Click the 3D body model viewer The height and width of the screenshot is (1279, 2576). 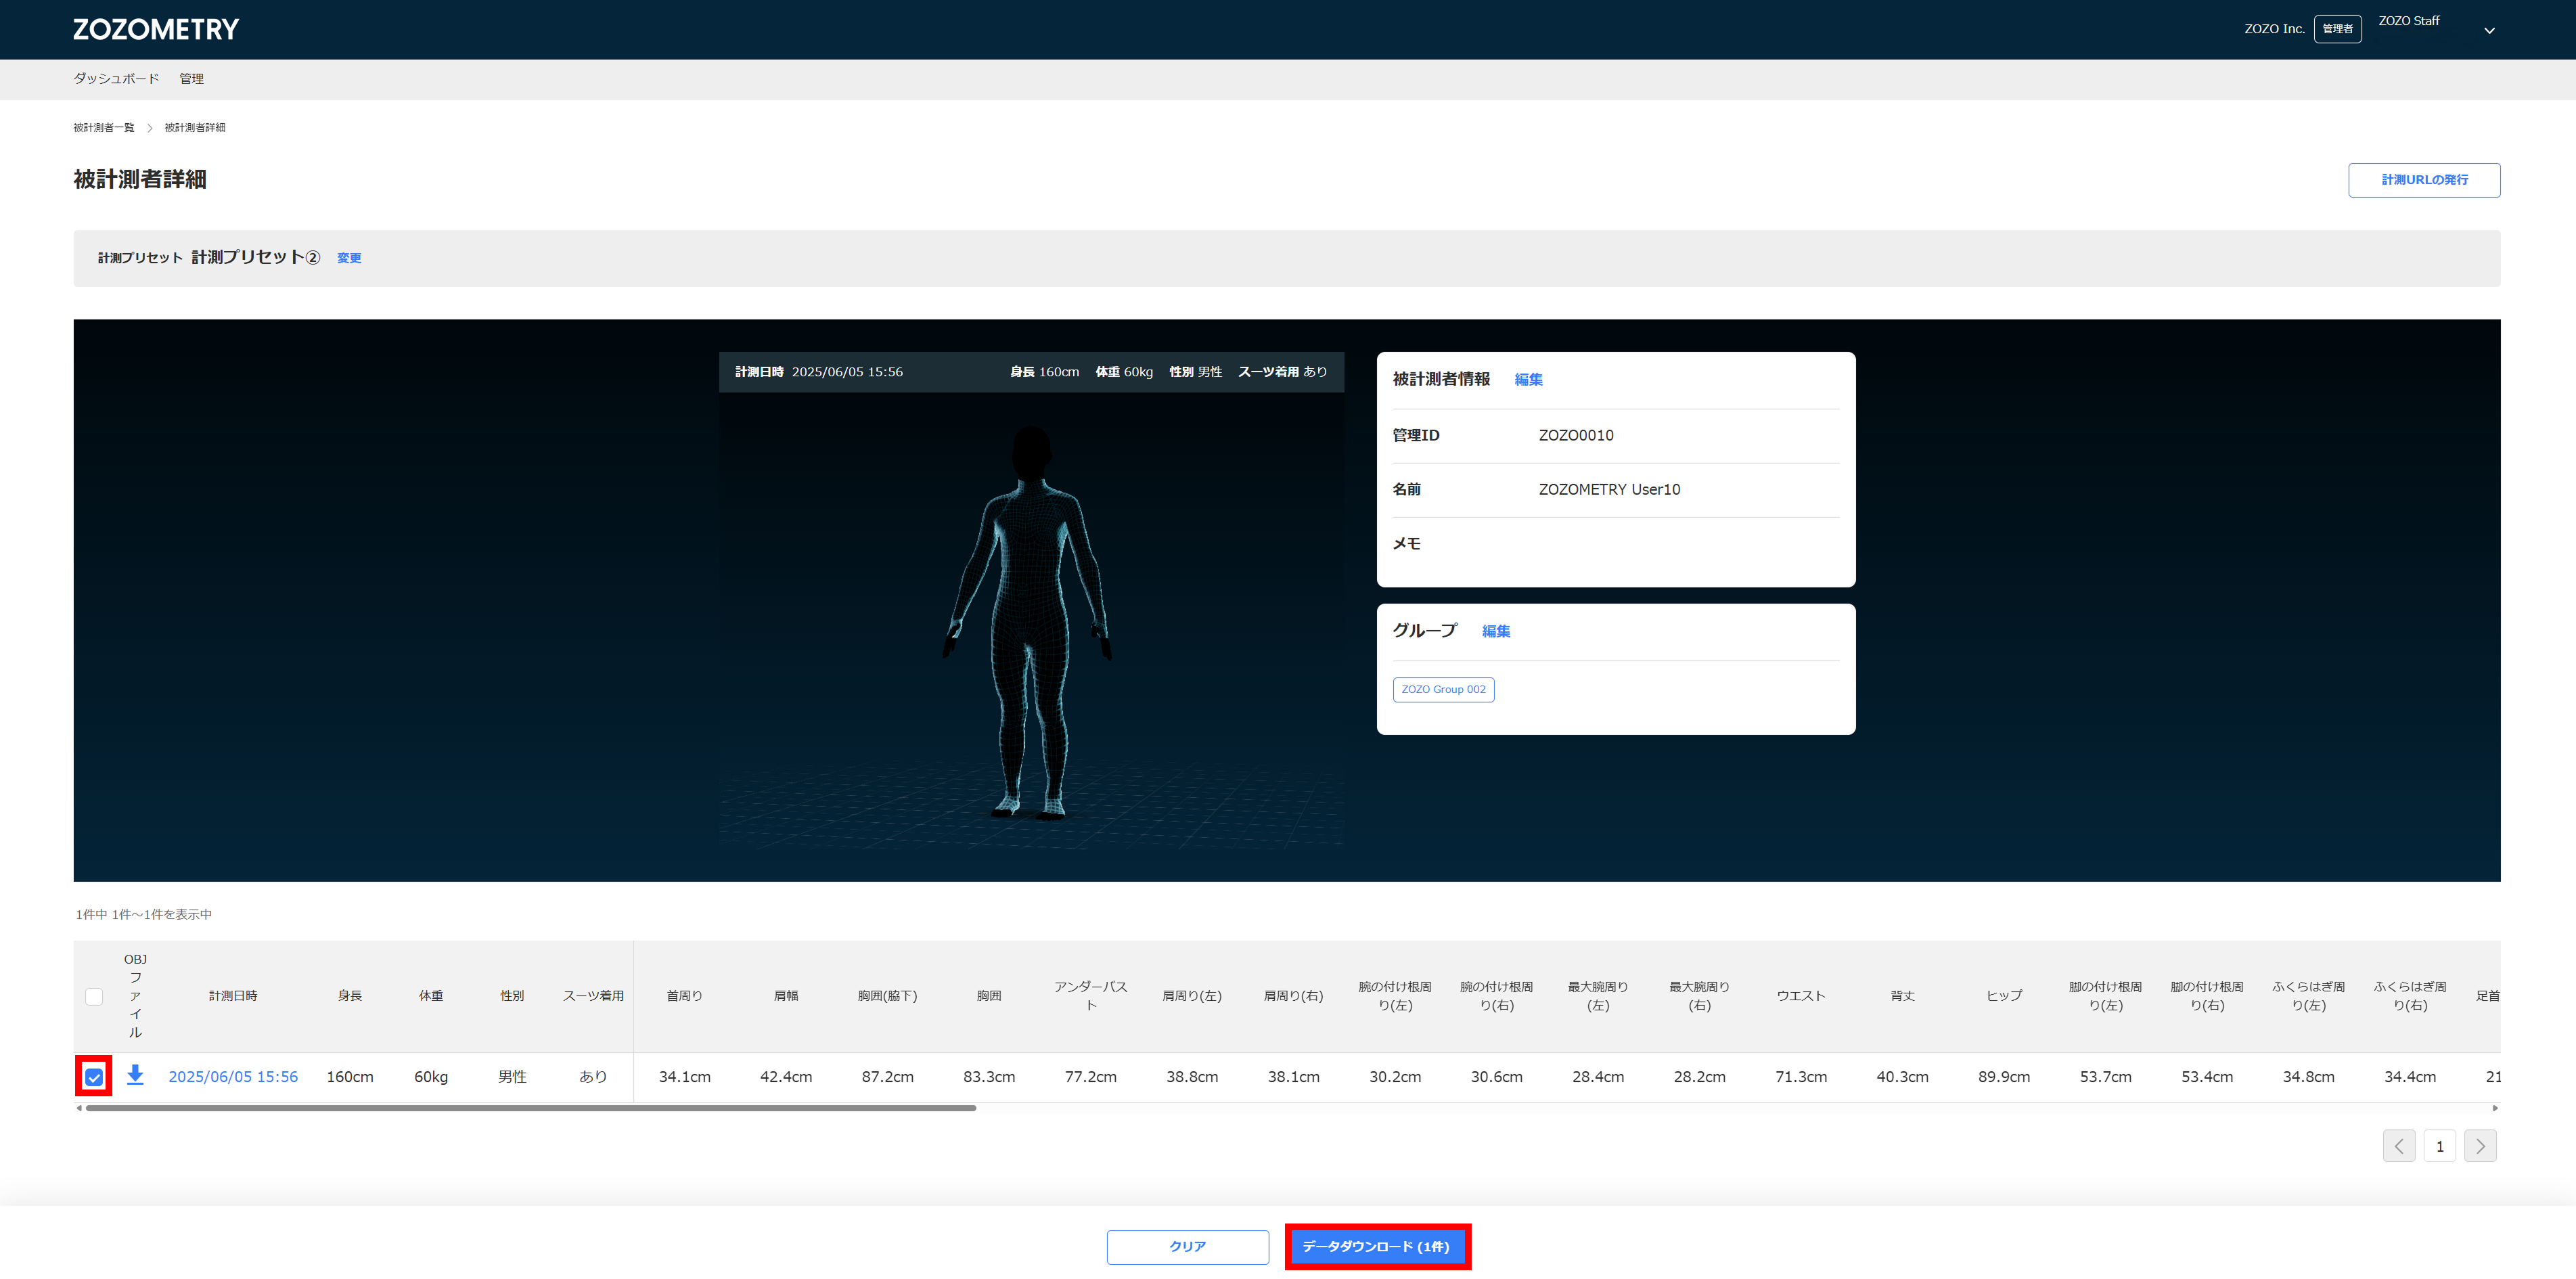1031,621
